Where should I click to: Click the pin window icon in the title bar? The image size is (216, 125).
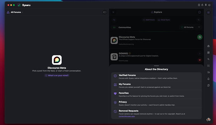coord(206,5)
